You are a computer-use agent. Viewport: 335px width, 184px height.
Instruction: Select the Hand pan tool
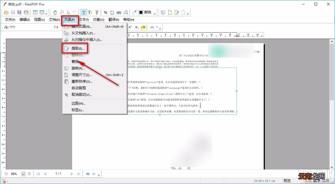(55, 12)
